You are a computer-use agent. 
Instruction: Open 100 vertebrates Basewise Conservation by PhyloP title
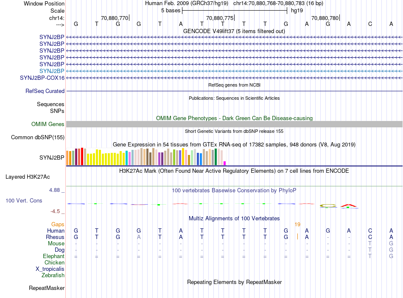234,190
